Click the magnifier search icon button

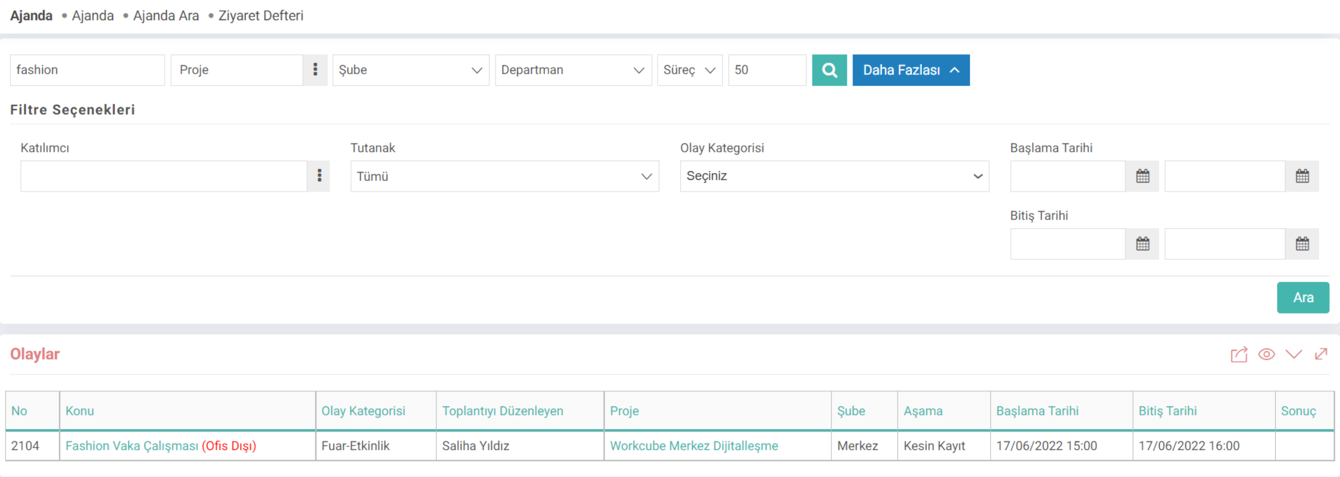pos(829,70)
